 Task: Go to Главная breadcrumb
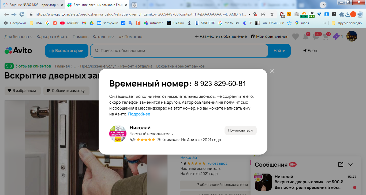(x=62, y=66)
